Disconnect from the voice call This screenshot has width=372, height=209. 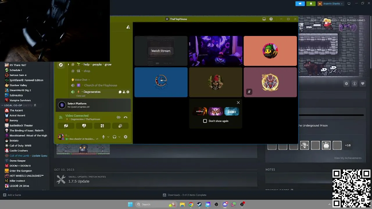coord(126,118)
